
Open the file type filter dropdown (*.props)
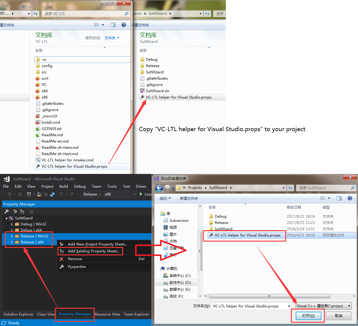coord(324,306)
